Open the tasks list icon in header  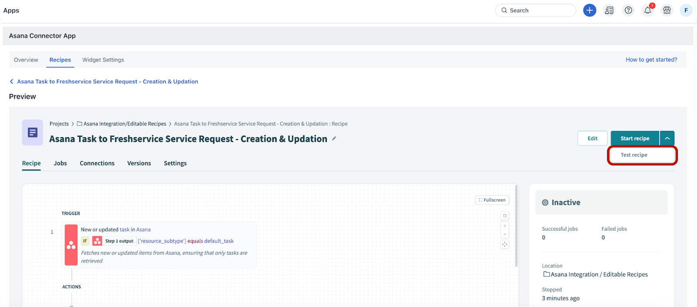point(609,10)
